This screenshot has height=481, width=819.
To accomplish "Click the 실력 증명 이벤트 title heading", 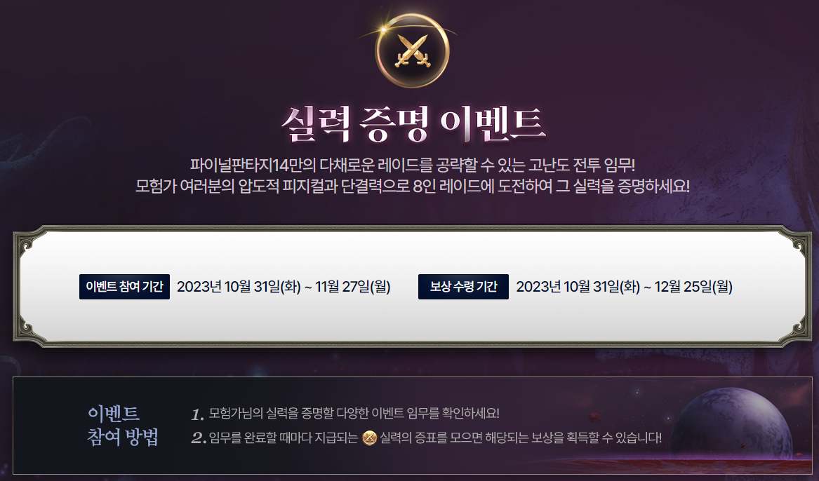I will point(413,124).
